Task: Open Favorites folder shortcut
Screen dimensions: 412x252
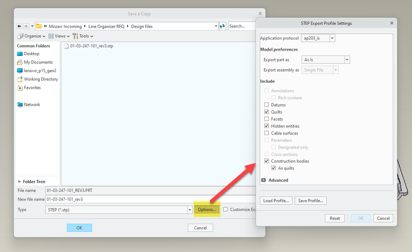Action: (29, 88)
